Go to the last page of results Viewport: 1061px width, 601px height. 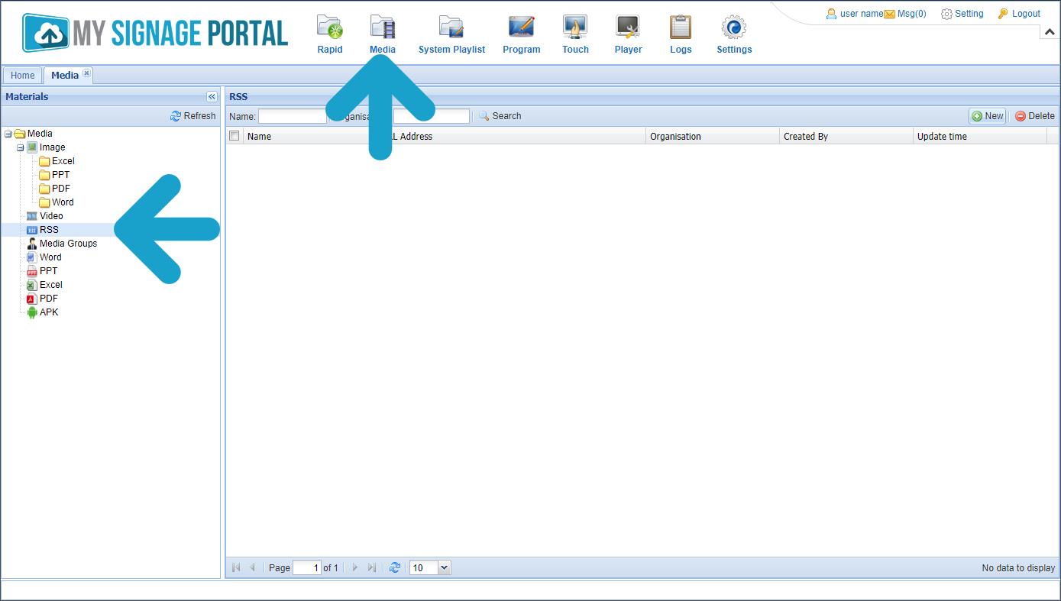[371, 567]
